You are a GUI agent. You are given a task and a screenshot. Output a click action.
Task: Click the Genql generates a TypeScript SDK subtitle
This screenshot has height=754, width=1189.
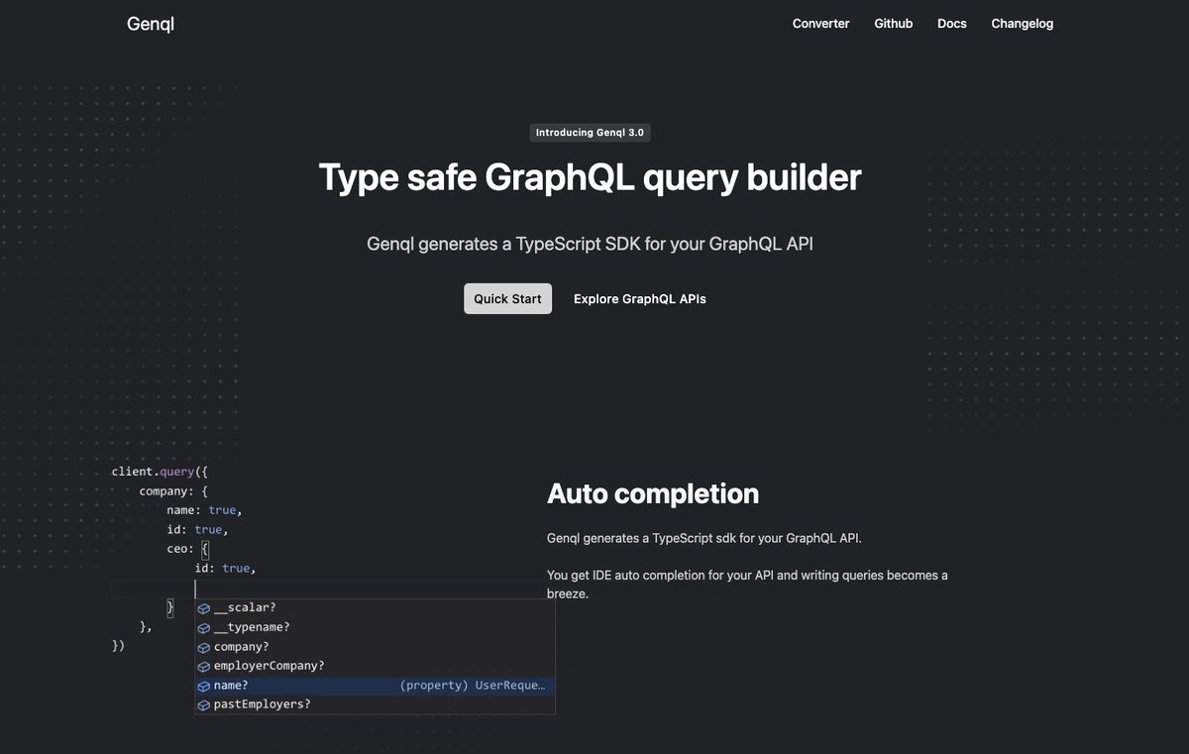tap(590, 244)
